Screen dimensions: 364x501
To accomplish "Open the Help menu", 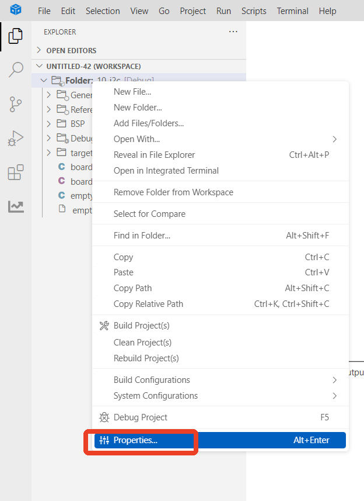I will pyautogui.click(x=327, y=11).
